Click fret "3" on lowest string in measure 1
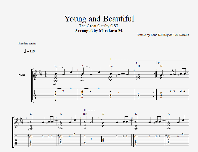 point(55,100)
